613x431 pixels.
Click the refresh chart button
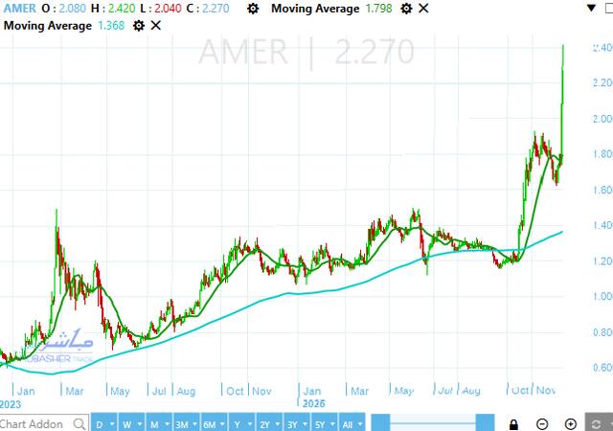tap(598, 423)
